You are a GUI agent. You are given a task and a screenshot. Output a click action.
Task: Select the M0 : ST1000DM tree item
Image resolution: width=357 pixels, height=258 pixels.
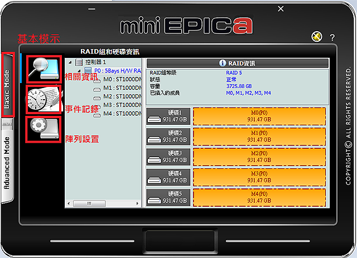122,79
